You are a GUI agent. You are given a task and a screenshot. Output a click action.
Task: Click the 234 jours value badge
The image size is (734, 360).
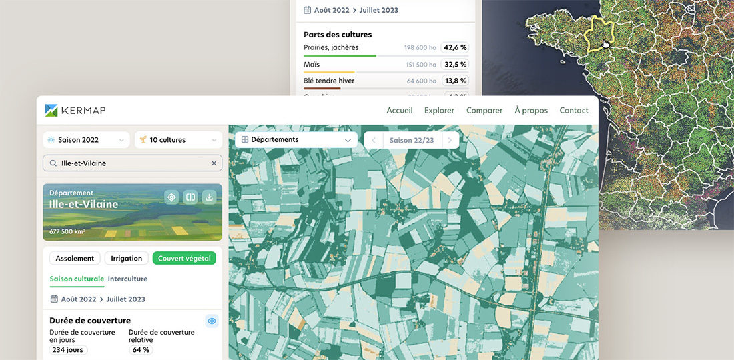[68, 350]
